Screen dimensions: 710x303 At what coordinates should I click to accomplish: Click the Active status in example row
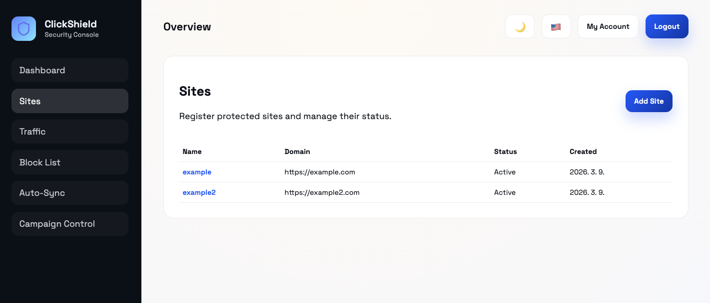[x=505, y=172]
